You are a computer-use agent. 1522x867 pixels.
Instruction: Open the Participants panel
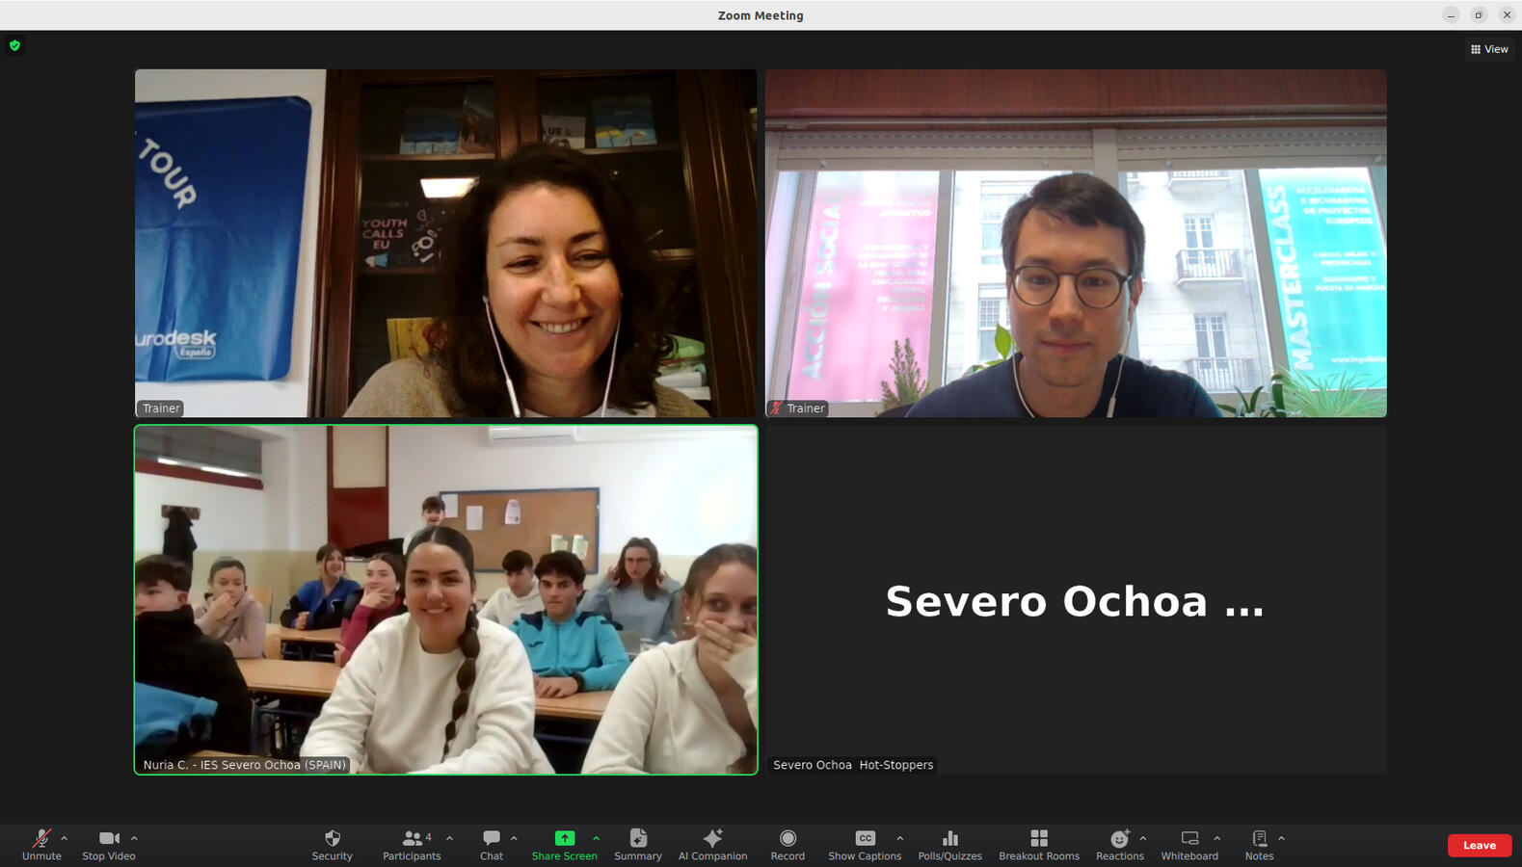[412, 844]
